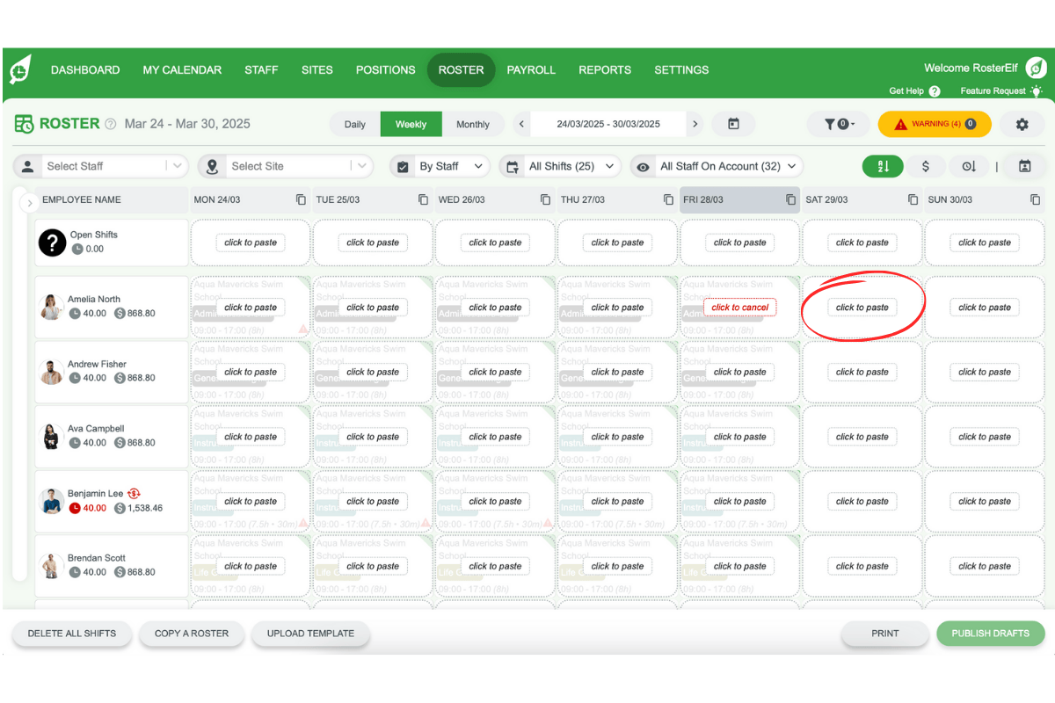The width and height of the screenshot is (1055, 703).
Task: Select the Roster nav tab
Action: [x=462, y=69]
